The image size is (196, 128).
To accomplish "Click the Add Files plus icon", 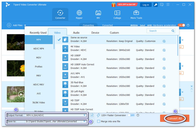I will point(9,25).
